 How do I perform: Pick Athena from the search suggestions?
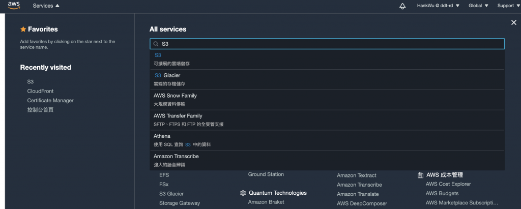click(x=327, y=140)
